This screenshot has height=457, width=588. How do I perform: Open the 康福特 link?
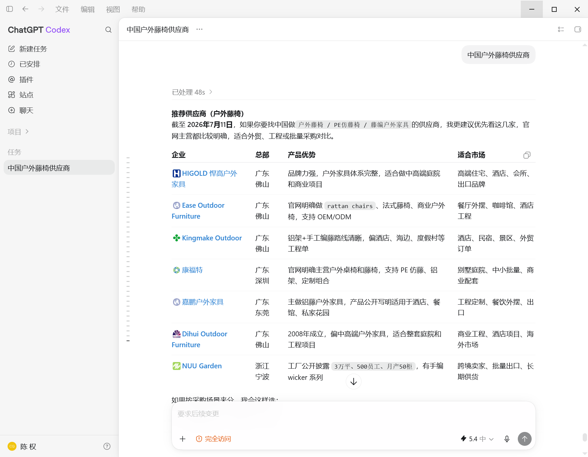click(188, 270)
